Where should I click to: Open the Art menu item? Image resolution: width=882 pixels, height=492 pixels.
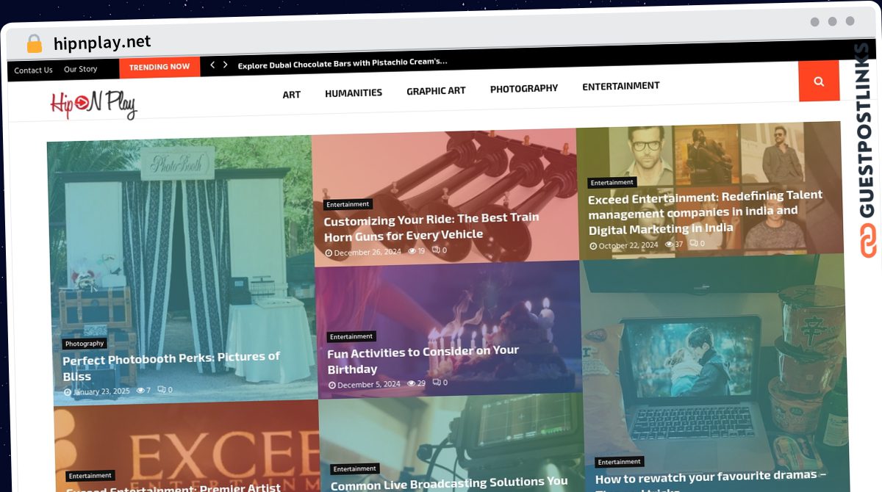(292, 94)
